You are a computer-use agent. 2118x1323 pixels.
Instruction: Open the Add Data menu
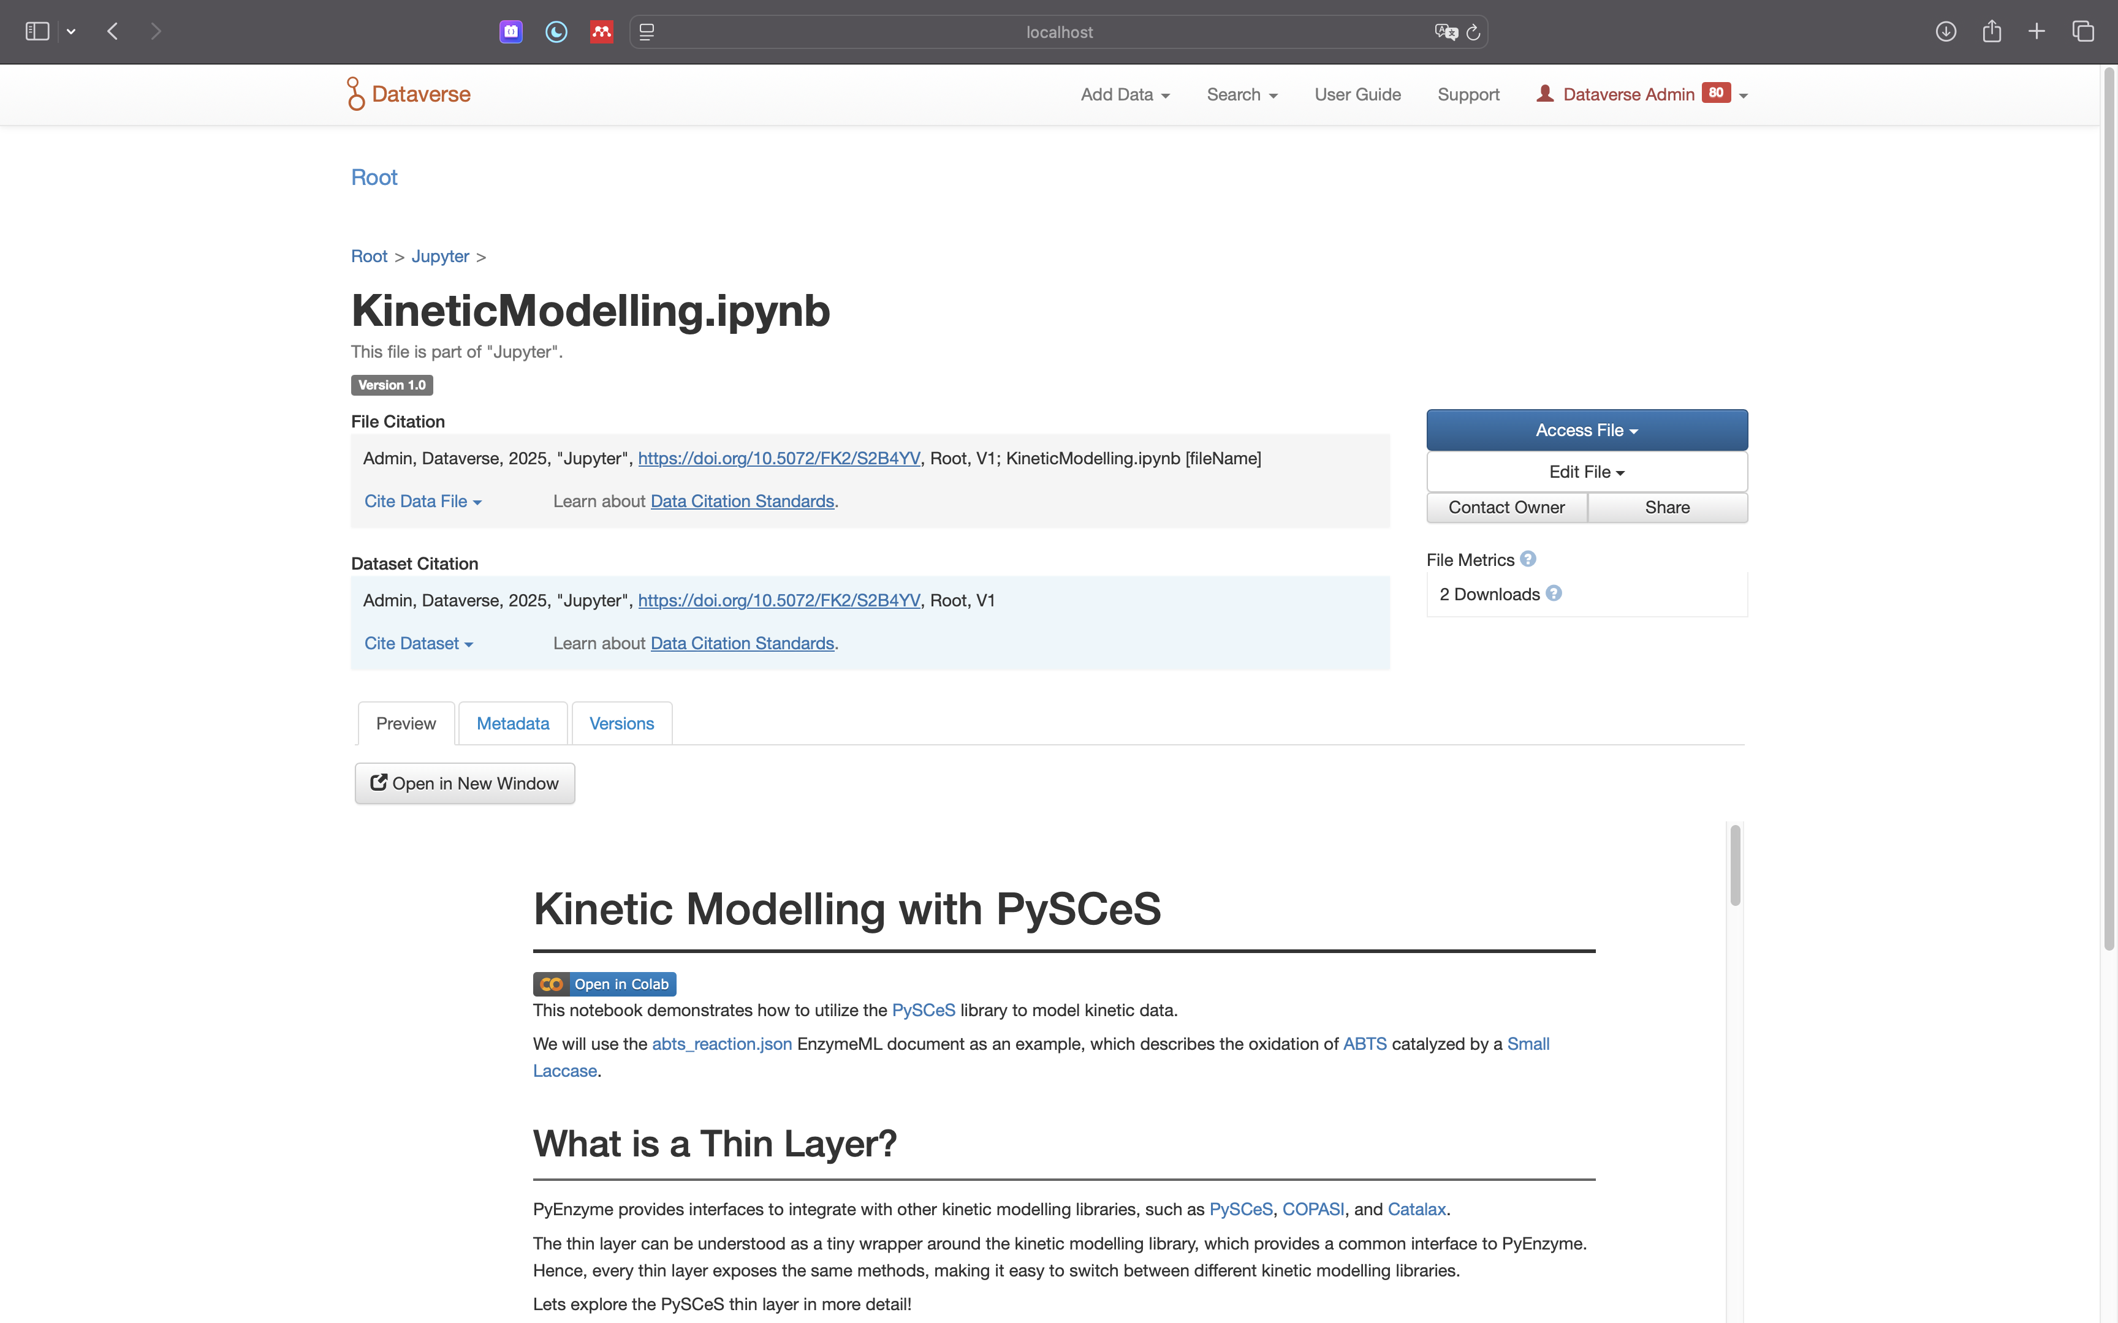pos(1125,94)
